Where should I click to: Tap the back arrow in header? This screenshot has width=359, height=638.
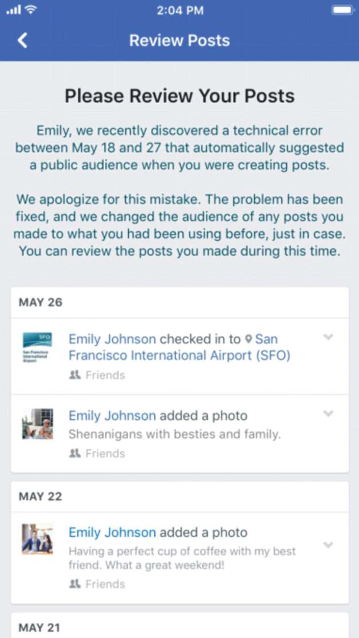pyautogui.click(x=23, y=40)
